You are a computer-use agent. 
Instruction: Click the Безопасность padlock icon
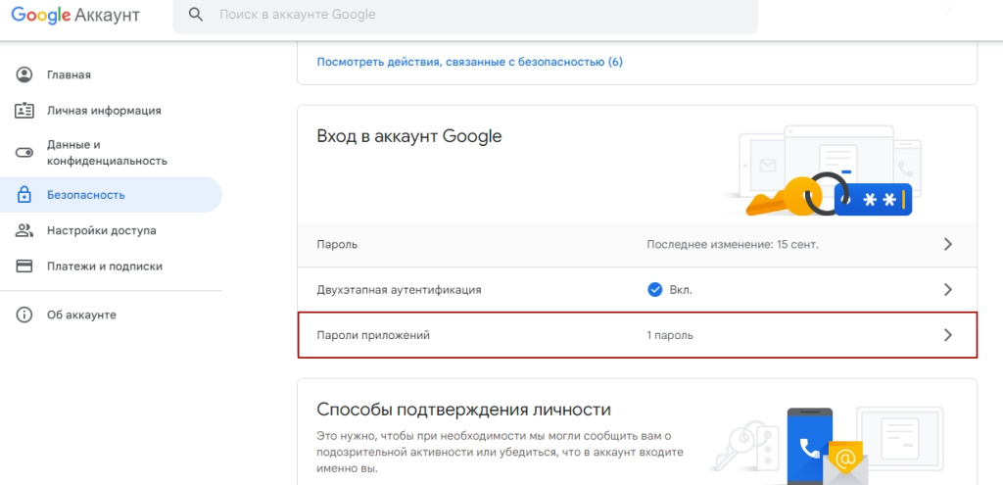pyautogui.click(x=24, y=195)
